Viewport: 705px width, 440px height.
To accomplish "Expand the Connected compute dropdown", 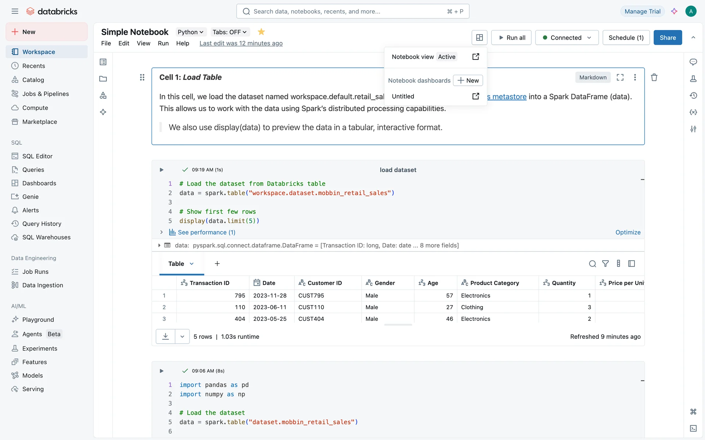I will pos(567,37).
